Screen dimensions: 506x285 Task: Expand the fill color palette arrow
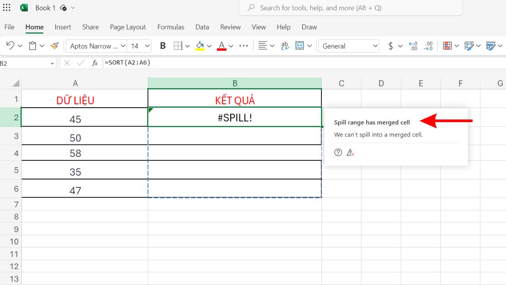pyautogui.click(x=210, y=46)
